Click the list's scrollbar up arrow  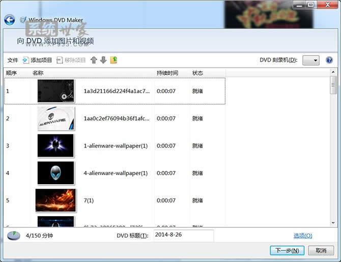click(333, 73)
